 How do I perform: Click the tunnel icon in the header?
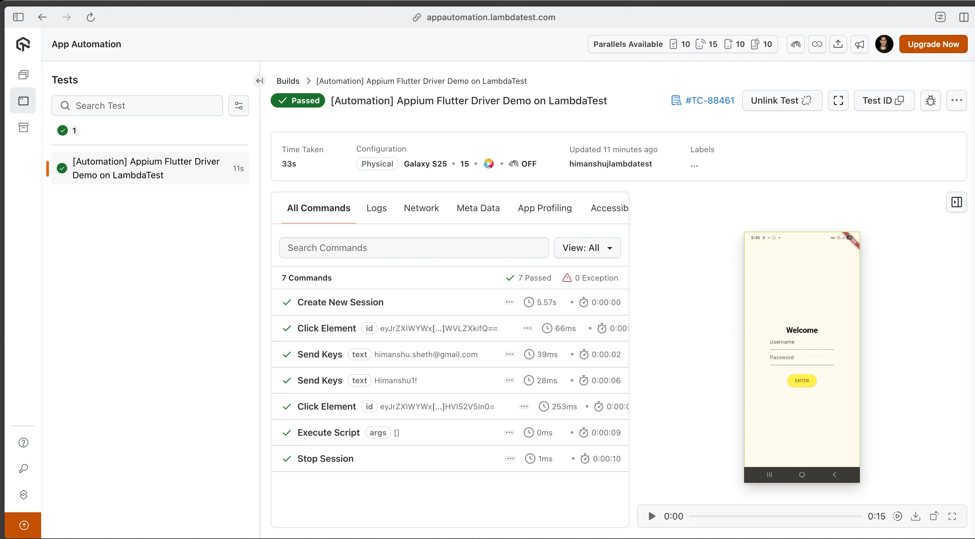[796, 44]
